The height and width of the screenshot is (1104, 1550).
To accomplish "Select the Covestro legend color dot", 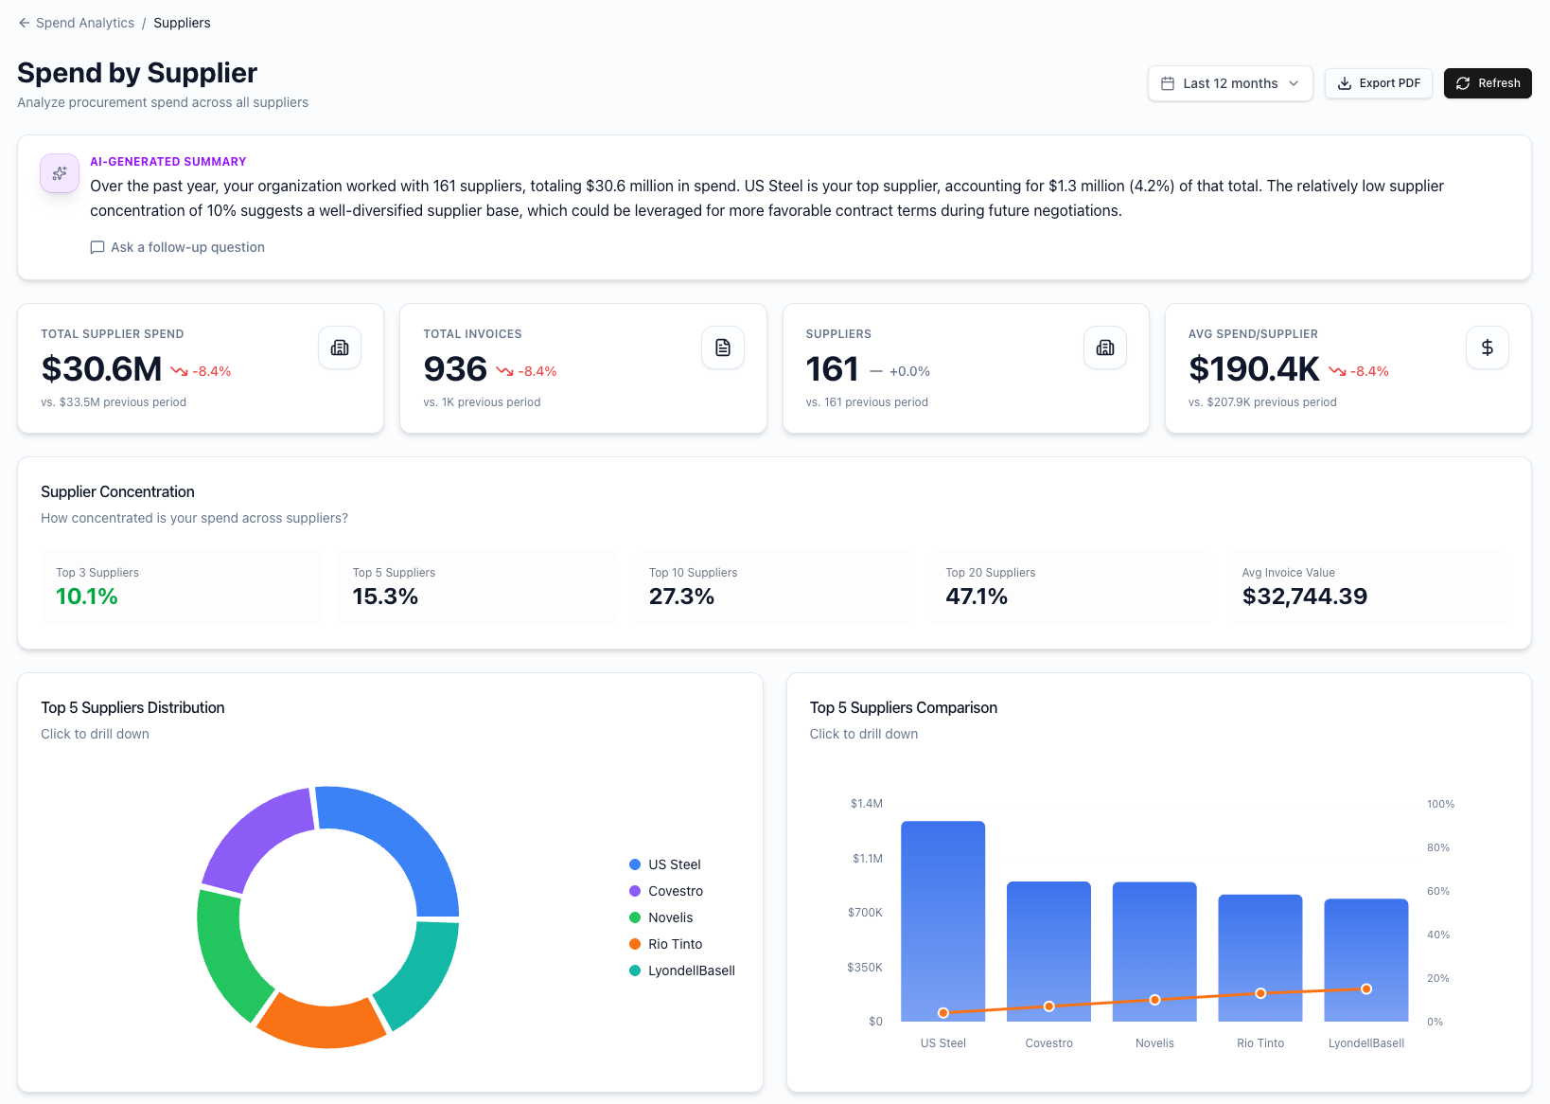I will (633, 891).
